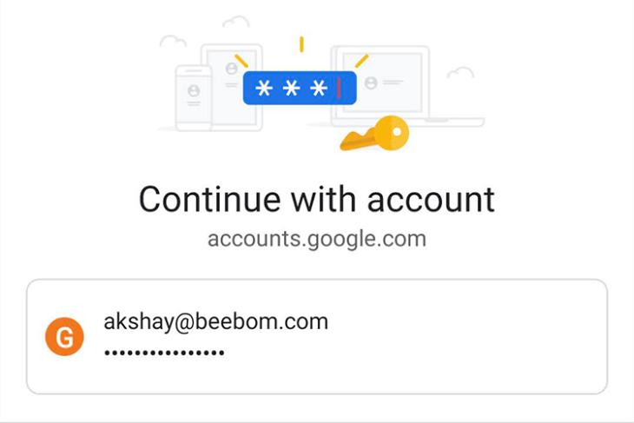Click the red cursor in password box

click(x=339, y=88)
